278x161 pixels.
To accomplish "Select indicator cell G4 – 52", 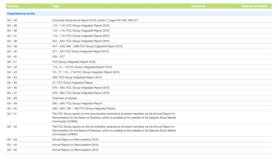I will 12,127.
